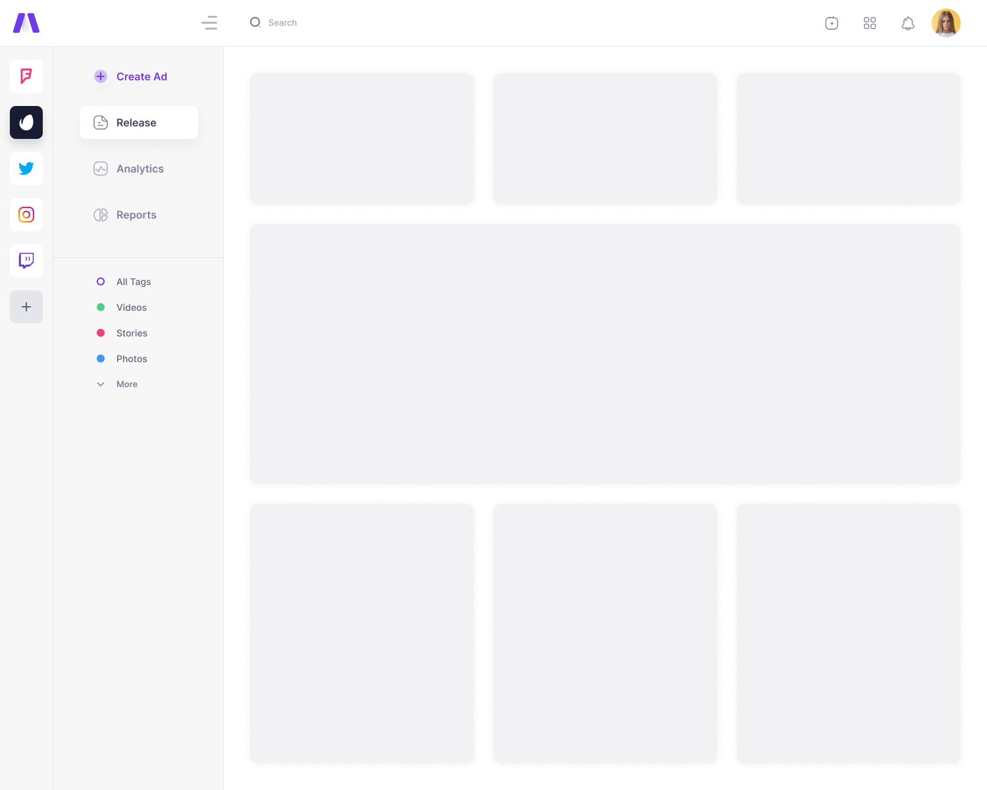Open the user profile avatar menu
The height and width of the screenshot is (790, 987).
(x=946, y=23)
